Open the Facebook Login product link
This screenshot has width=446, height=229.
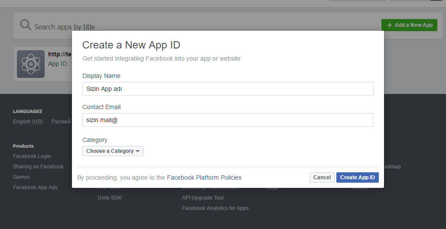[32, 156]
